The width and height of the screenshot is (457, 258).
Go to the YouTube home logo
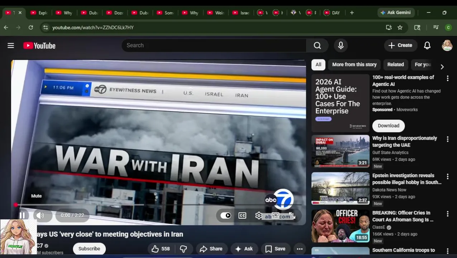pyautogui.click(x=39, y=46)
